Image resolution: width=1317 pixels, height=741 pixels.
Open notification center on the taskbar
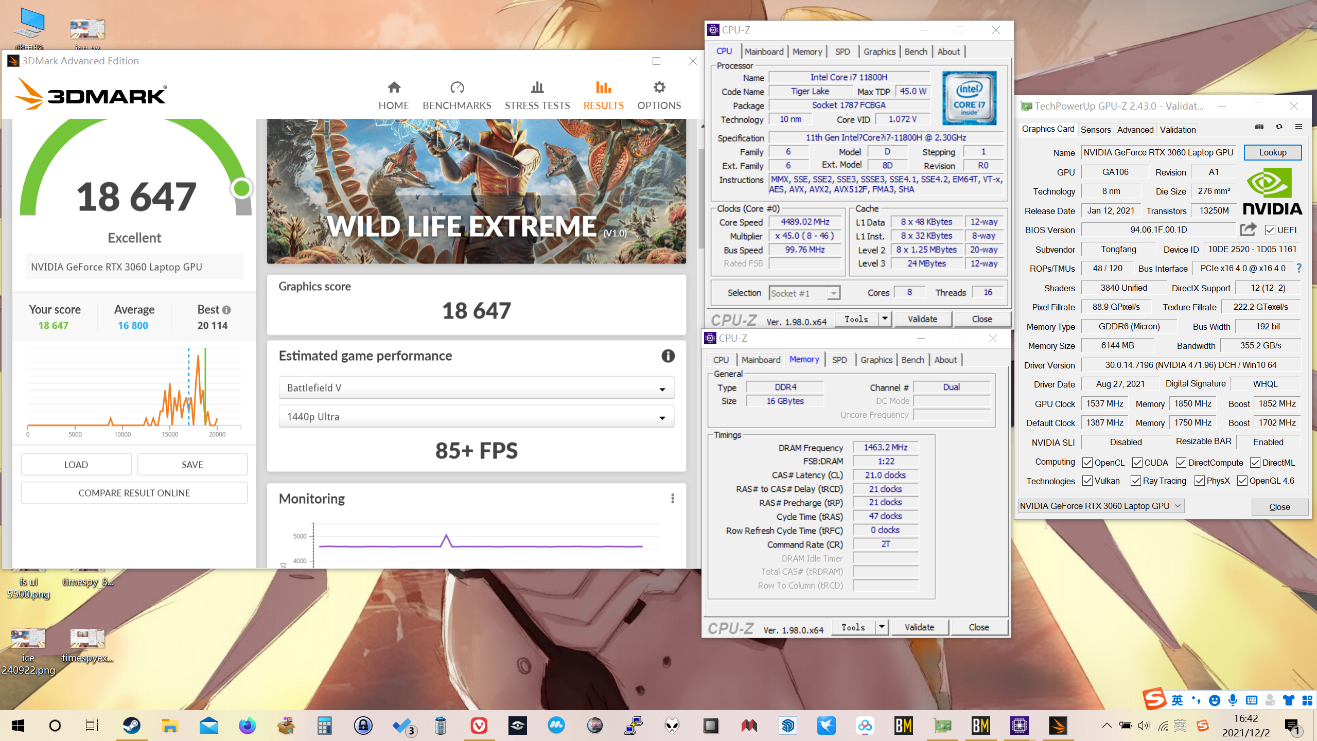coord(1292,726)
